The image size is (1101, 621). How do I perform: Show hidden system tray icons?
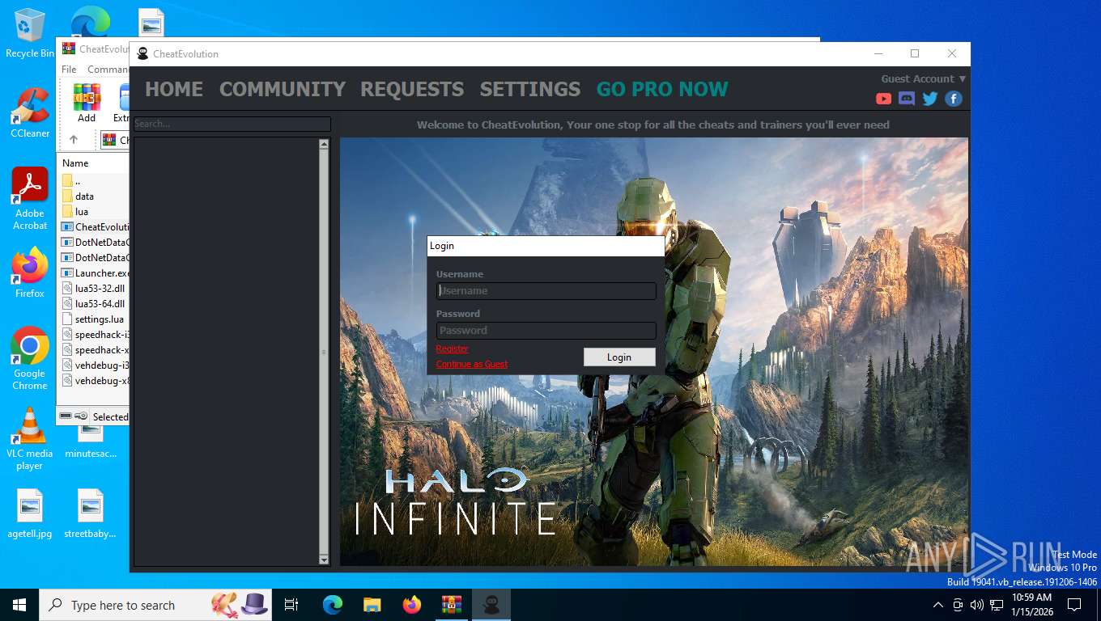[x=938, y=605]
